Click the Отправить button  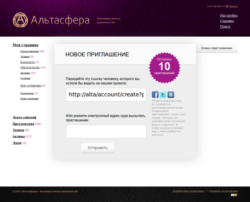97,148
